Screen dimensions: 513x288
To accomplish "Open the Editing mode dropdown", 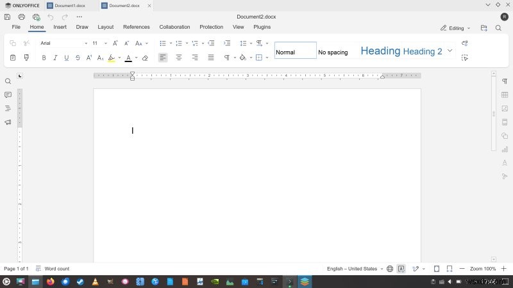I will 455,28.
